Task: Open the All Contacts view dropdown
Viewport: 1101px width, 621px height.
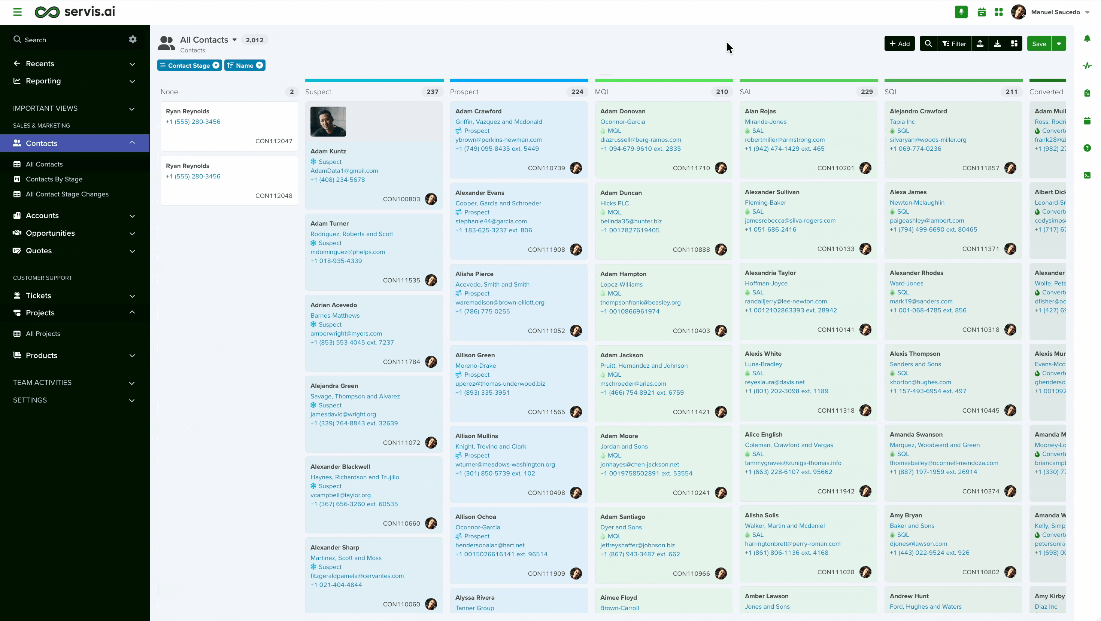Action: coord(235,40)
